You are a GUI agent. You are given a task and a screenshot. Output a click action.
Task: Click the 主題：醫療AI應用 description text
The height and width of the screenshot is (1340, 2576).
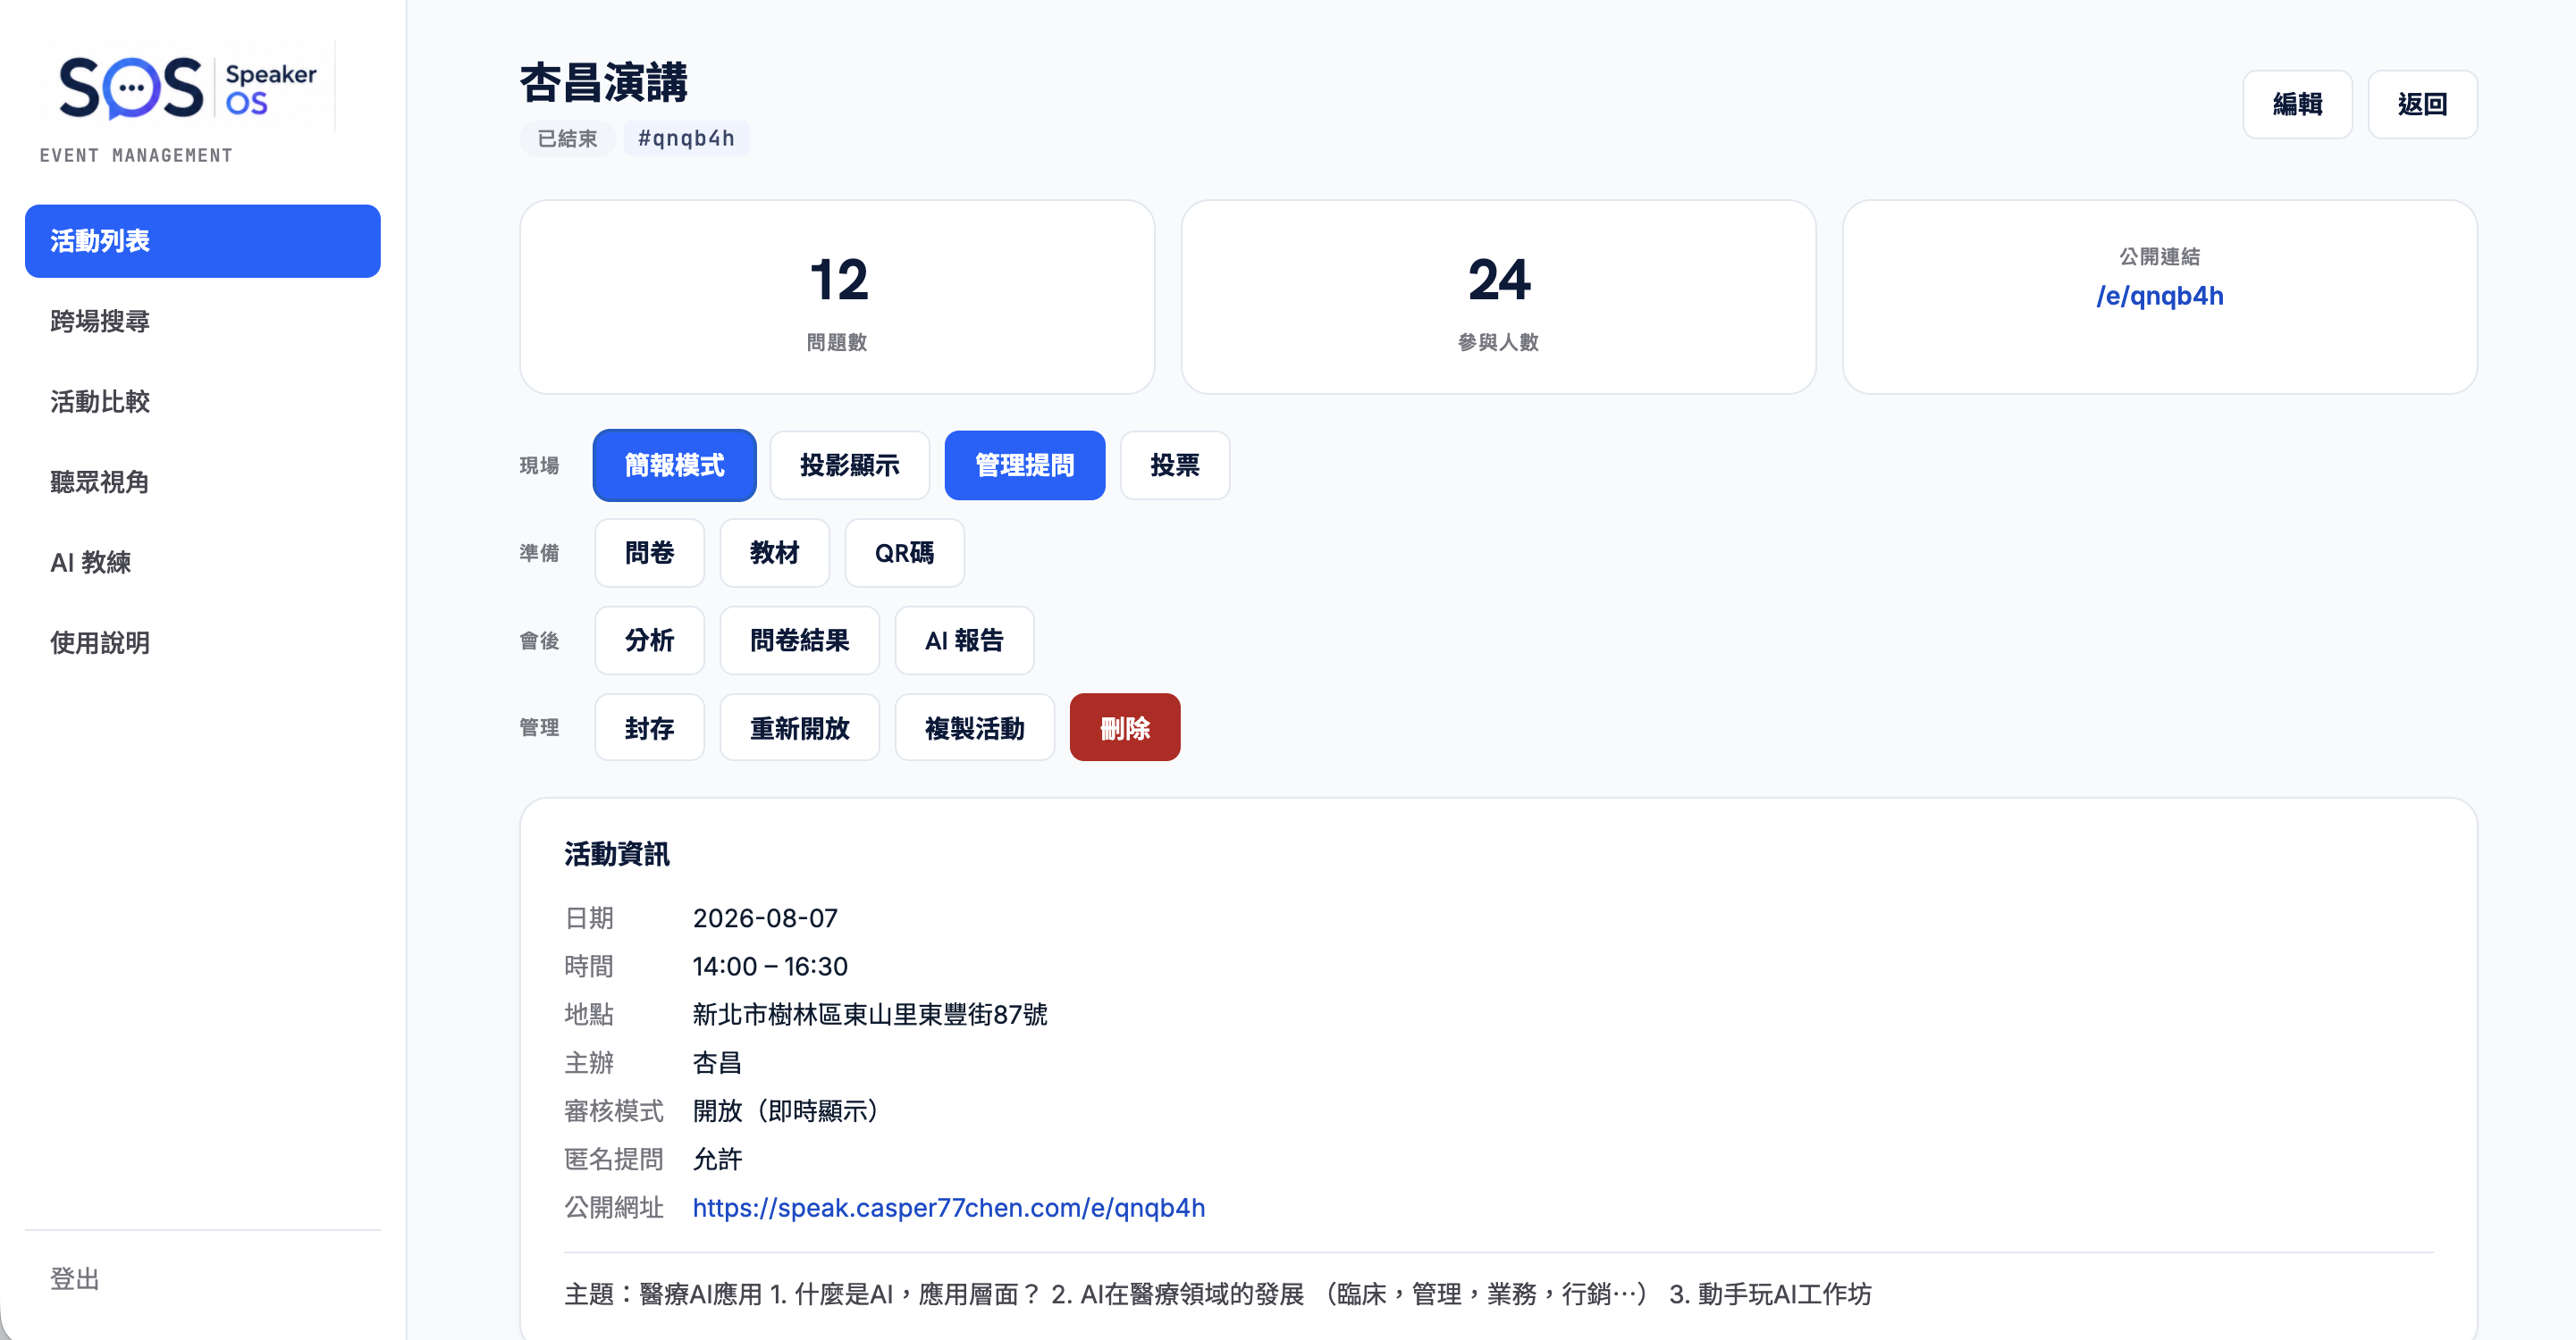[x=1217, y=1295]
